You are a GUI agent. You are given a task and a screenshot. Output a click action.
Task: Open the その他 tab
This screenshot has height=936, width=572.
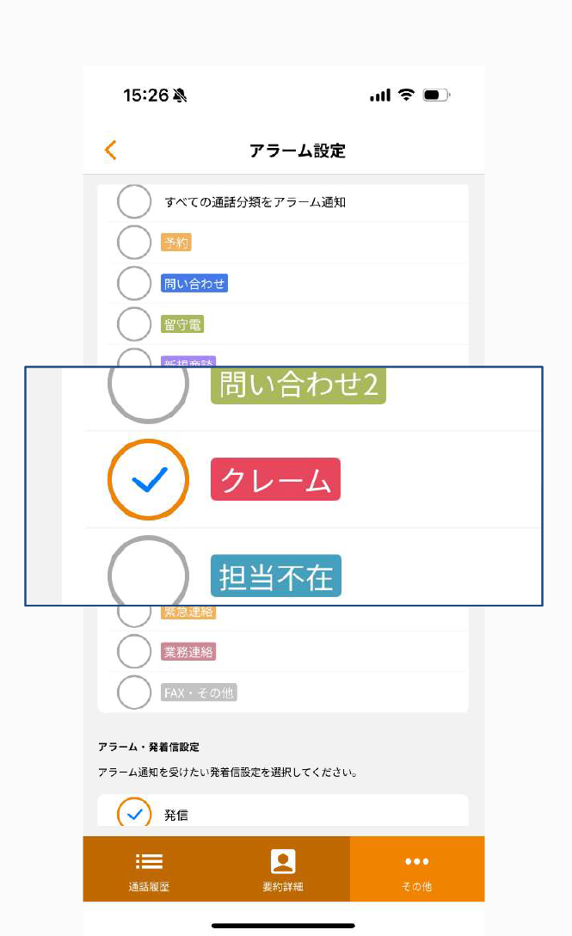click(417, 869)
